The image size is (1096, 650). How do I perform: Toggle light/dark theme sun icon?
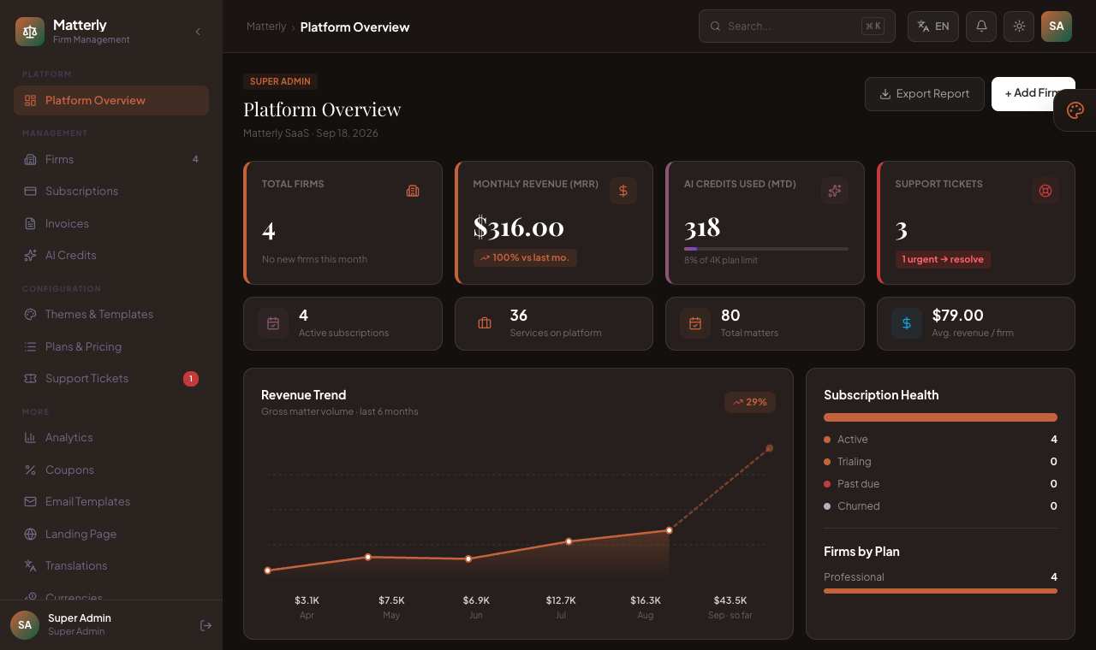(1019, 27)
